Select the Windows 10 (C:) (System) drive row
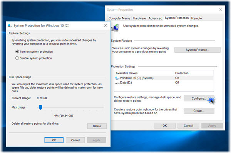The width and height of the screenshot is (231, 153). point(164,78)
